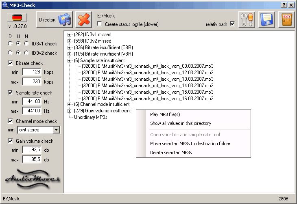Disable Channel mode check checkbox
Image resolution: width=297 pixels, height=204 pixels.
tap(10, 121)
